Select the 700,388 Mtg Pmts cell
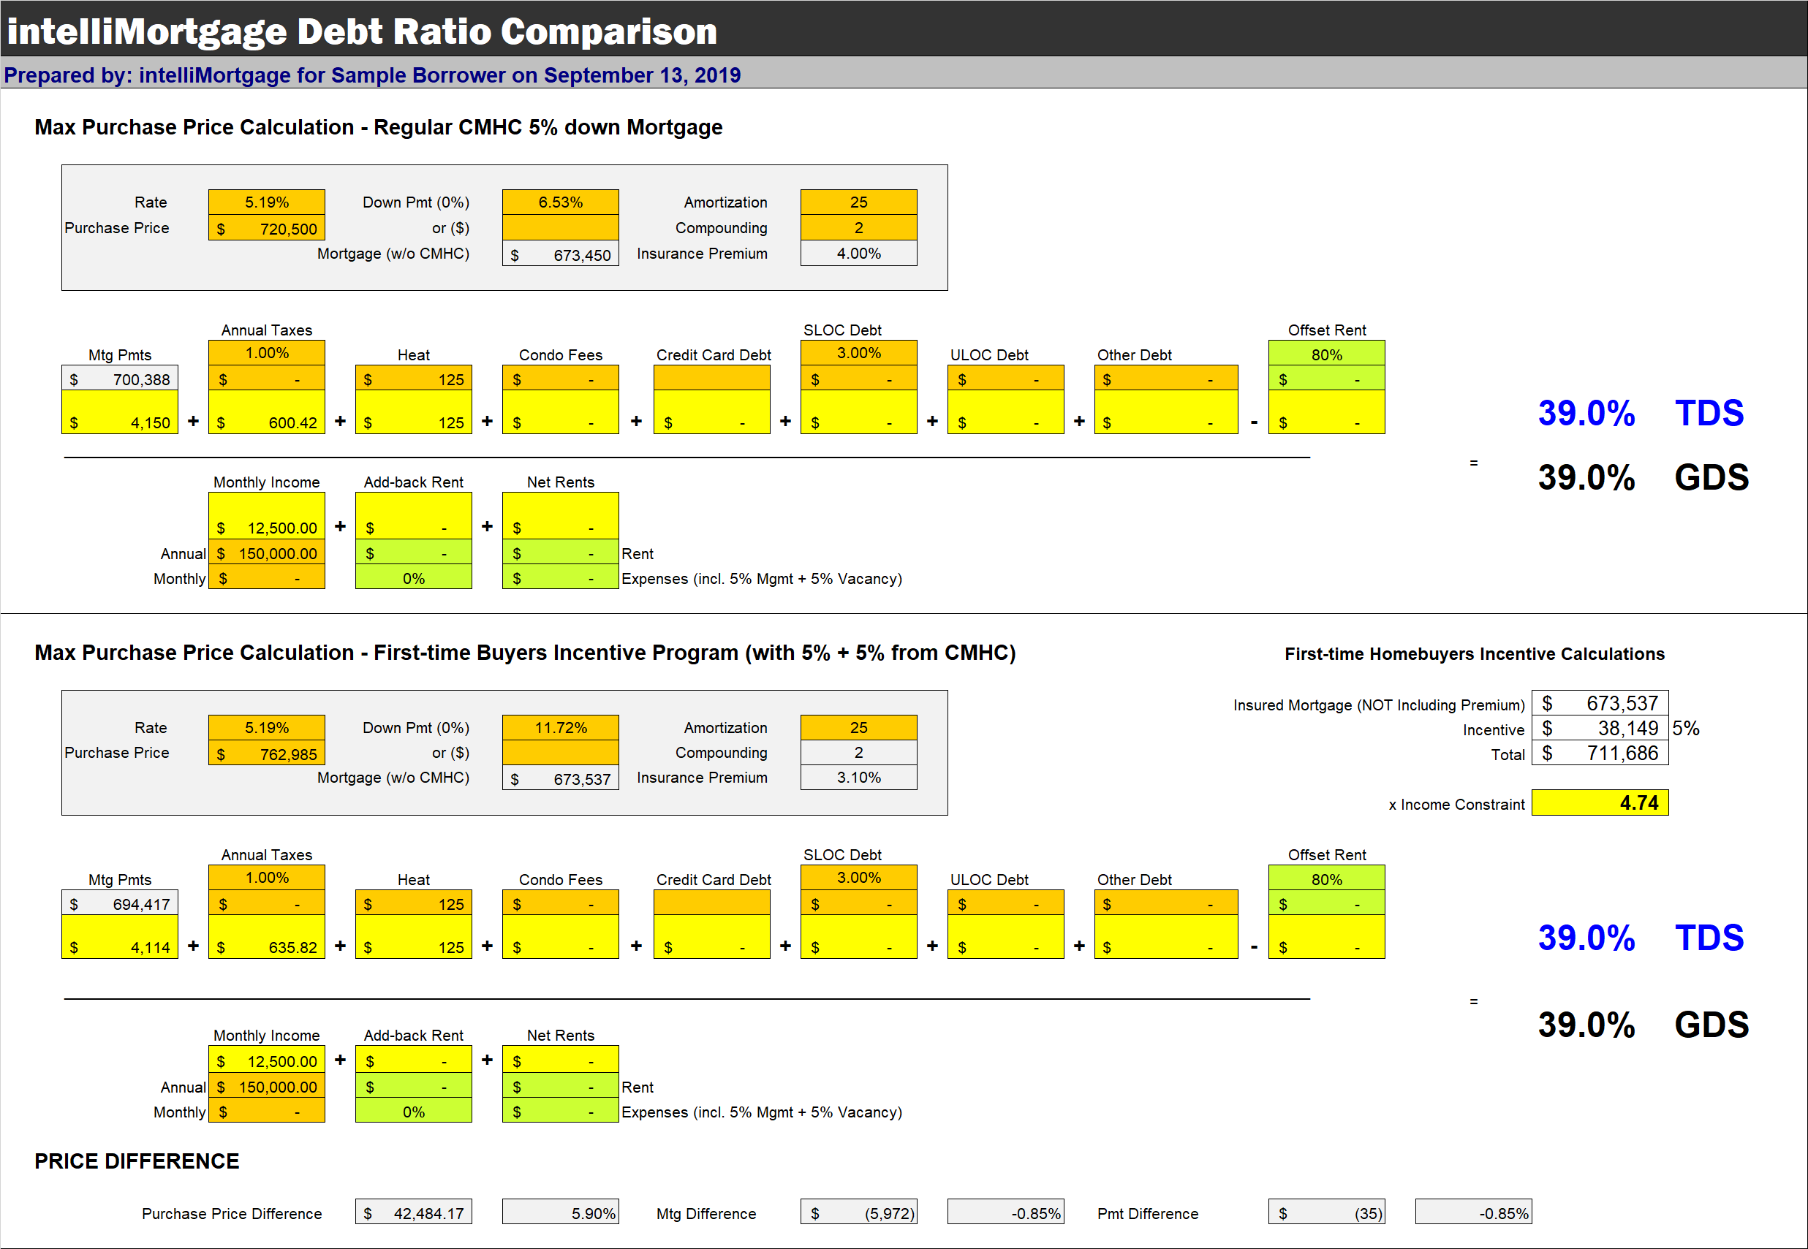This screenshot has width=1808, height=1249. coord(120,379)
